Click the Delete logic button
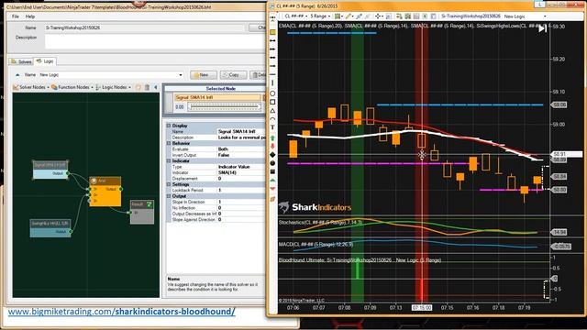 click(x=259, y=75)
